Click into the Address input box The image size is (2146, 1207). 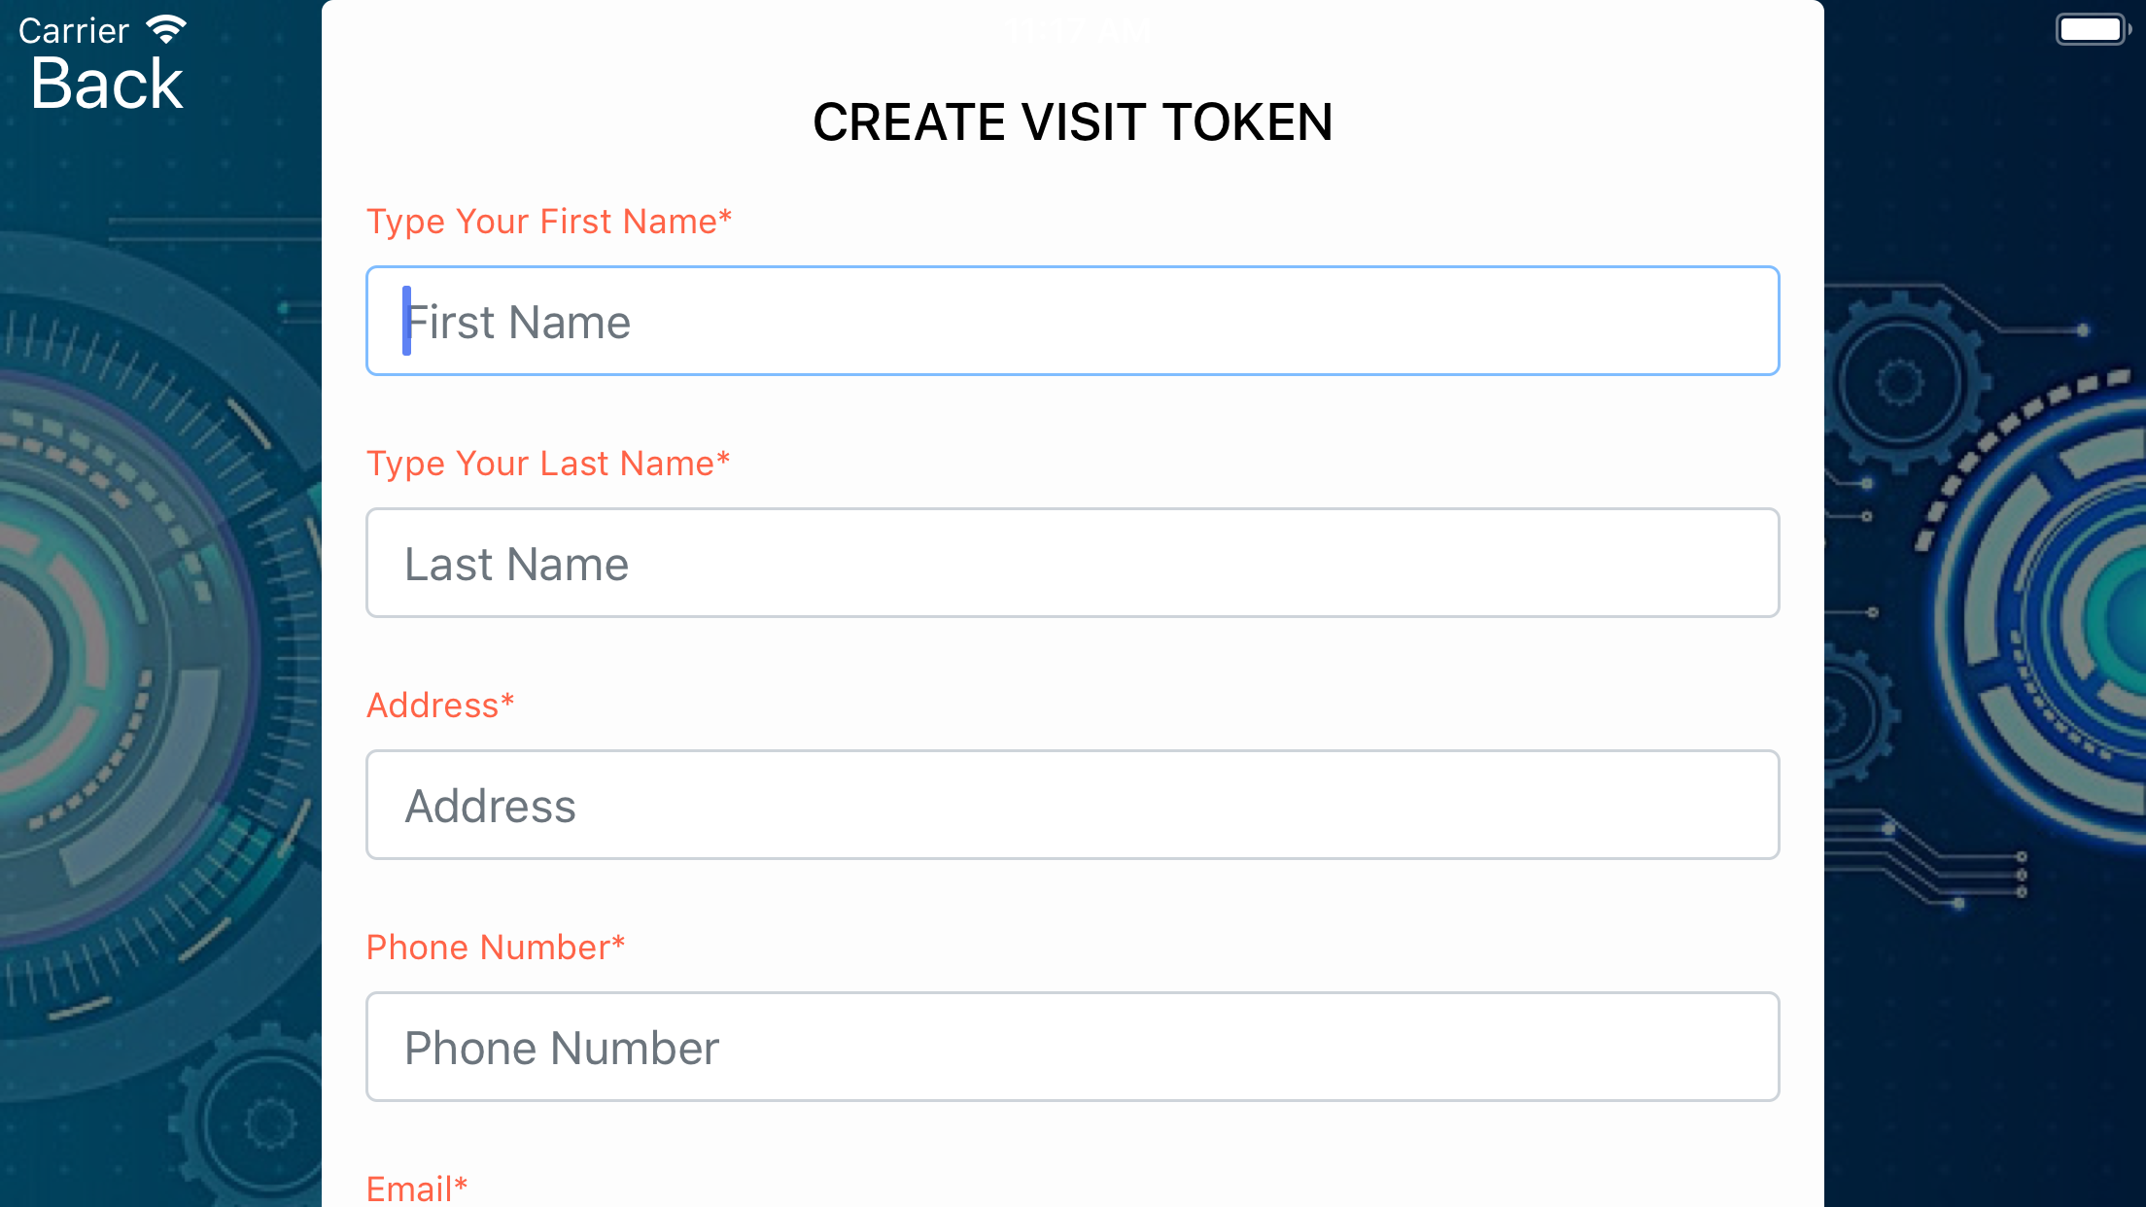1072,805
